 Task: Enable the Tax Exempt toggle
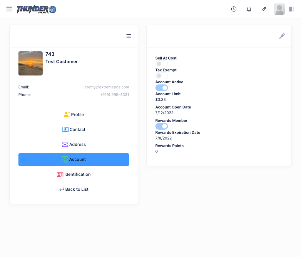161,76
